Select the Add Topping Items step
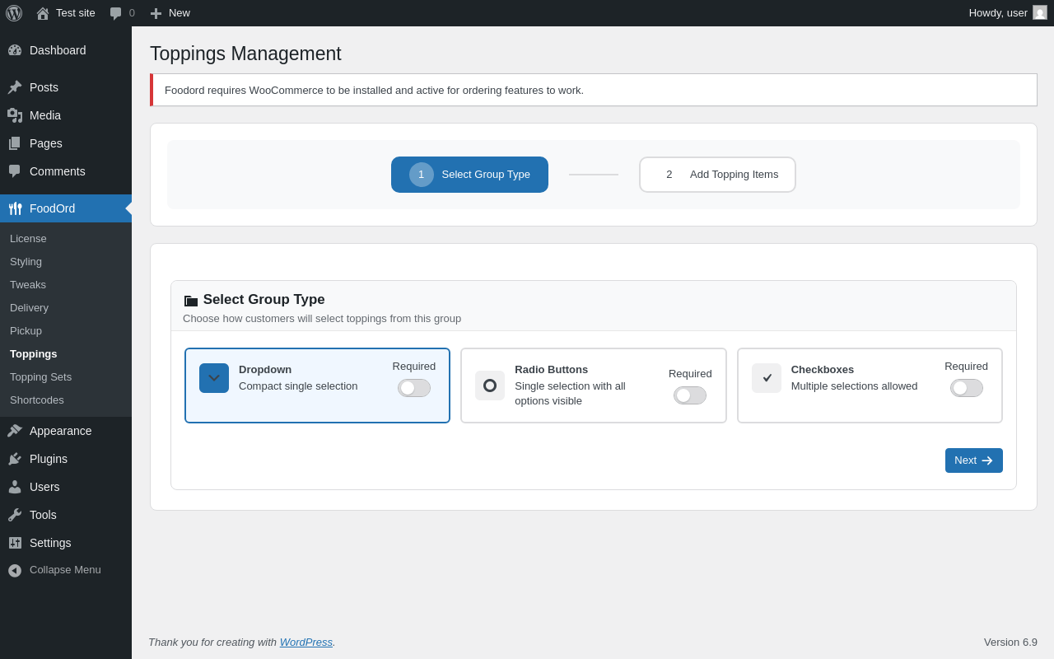This screenshot has width=1054, height=659. point(717,175)
